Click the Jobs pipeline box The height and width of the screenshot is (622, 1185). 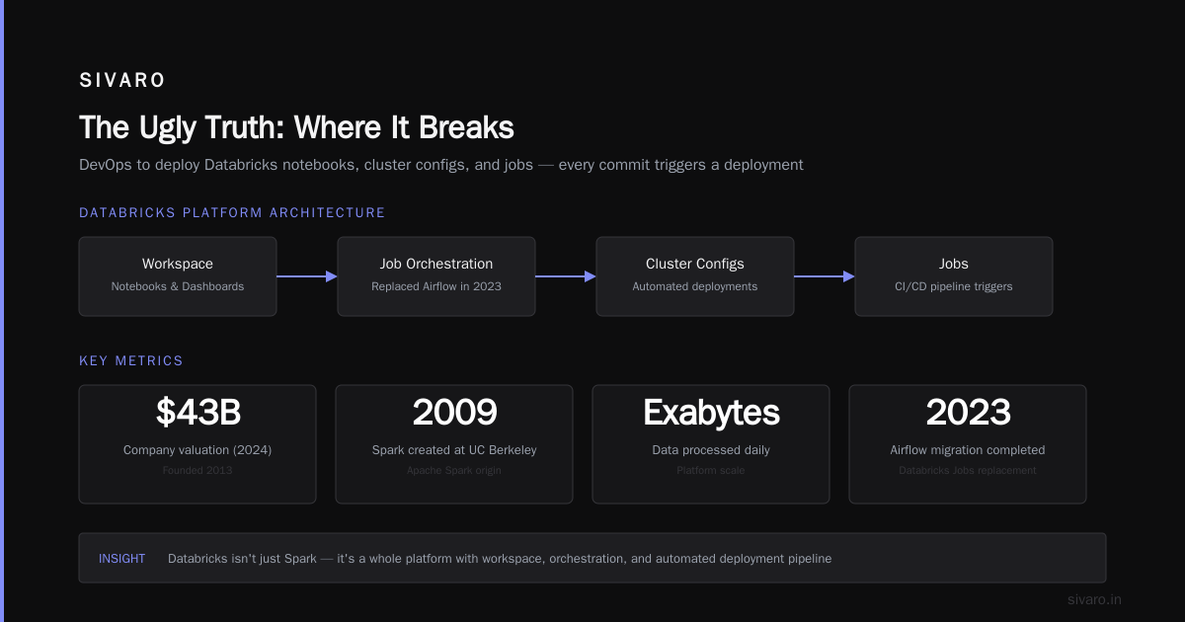(954, 276)
